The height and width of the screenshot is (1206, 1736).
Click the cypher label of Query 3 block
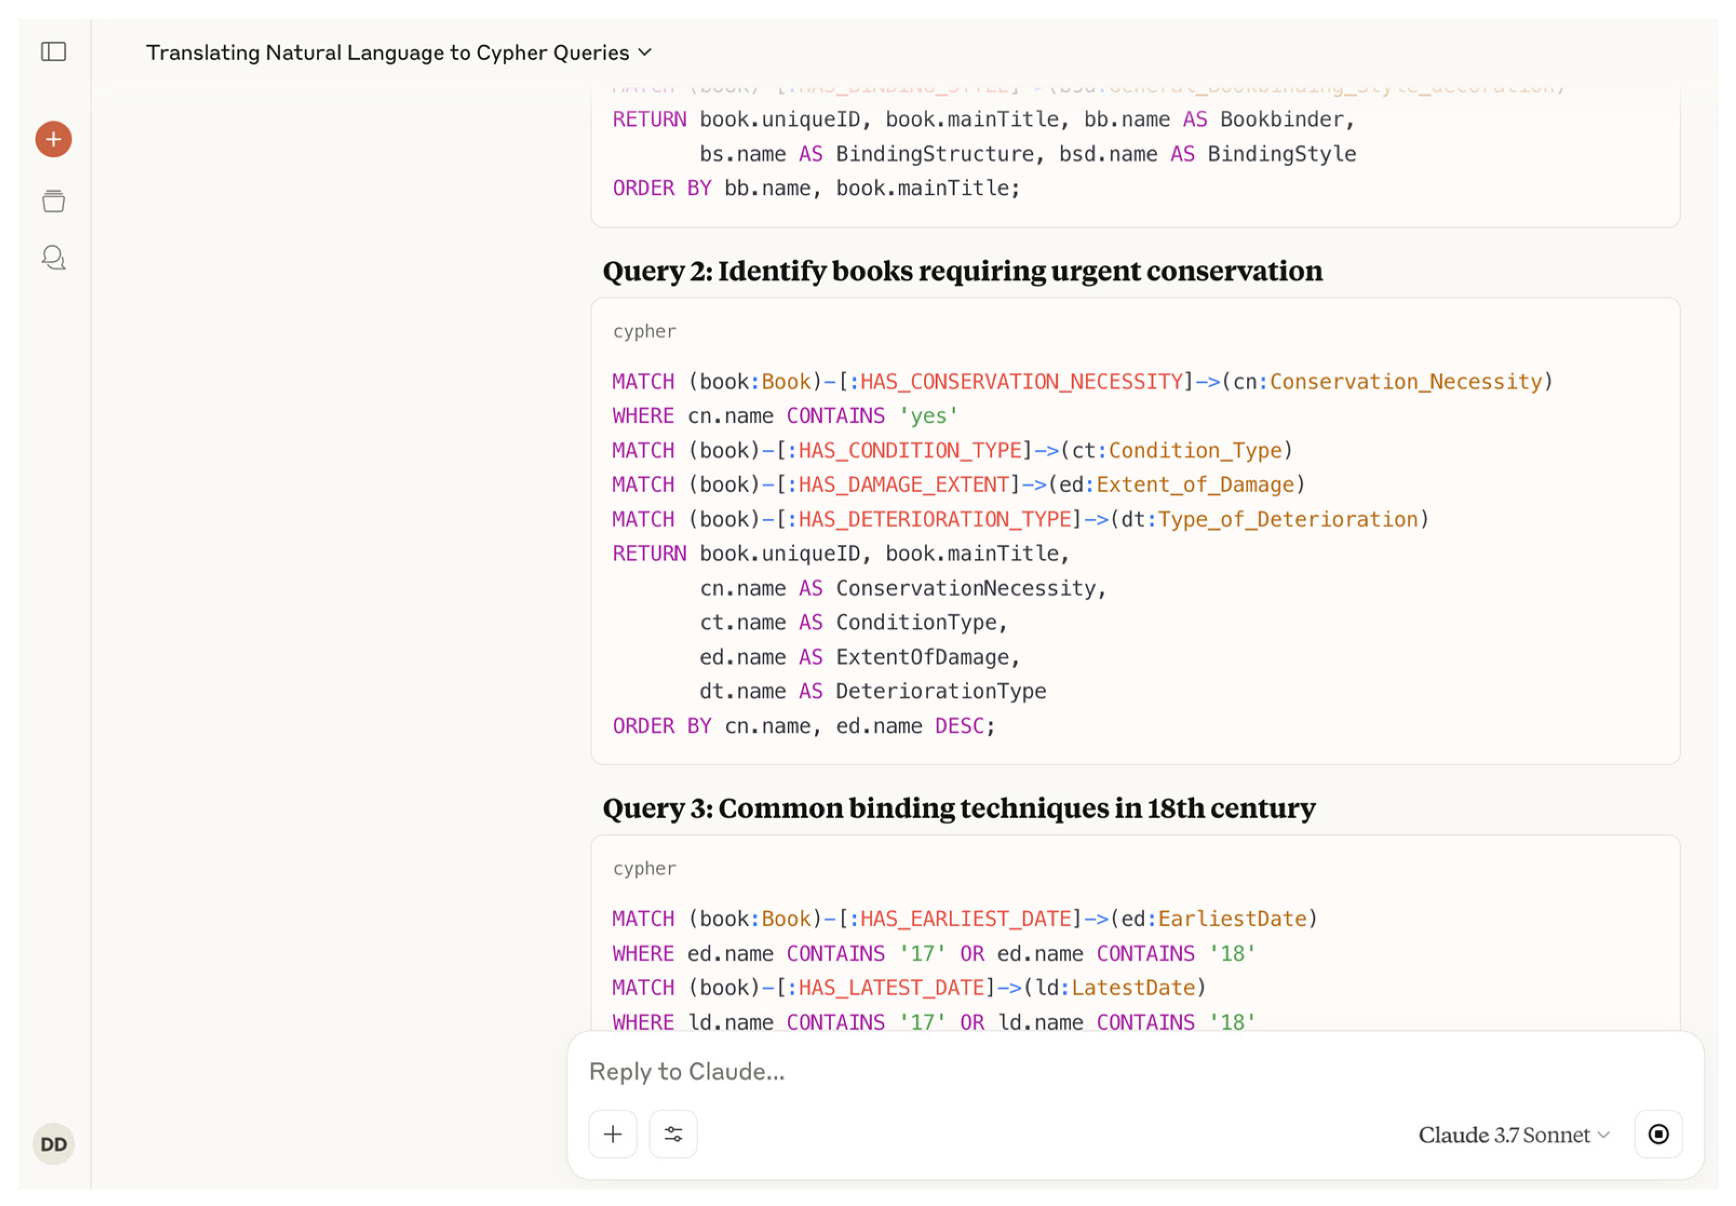(644, 868)
